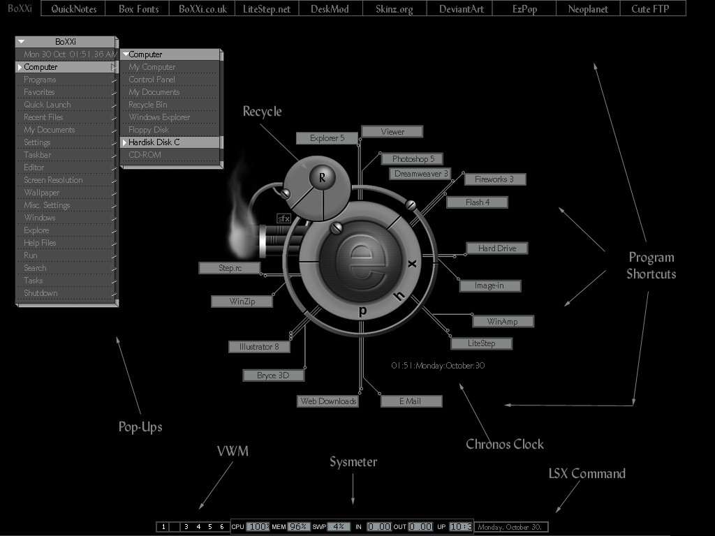Open the Step.rc shortcut
This screenshot has width=715, height=536.
click(x=230, y=268)
